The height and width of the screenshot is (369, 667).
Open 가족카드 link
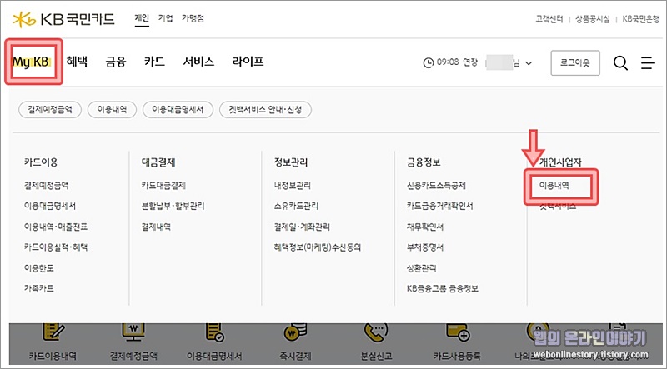(x=39, y=289)
